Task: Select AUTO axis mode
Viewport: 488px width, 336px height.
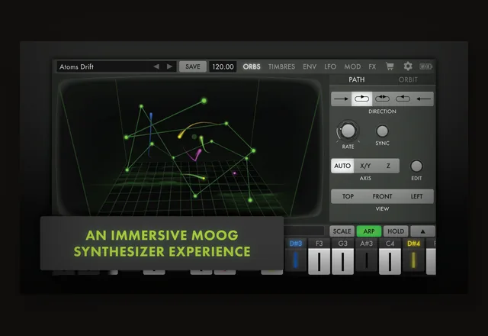Action: [342, 166]
